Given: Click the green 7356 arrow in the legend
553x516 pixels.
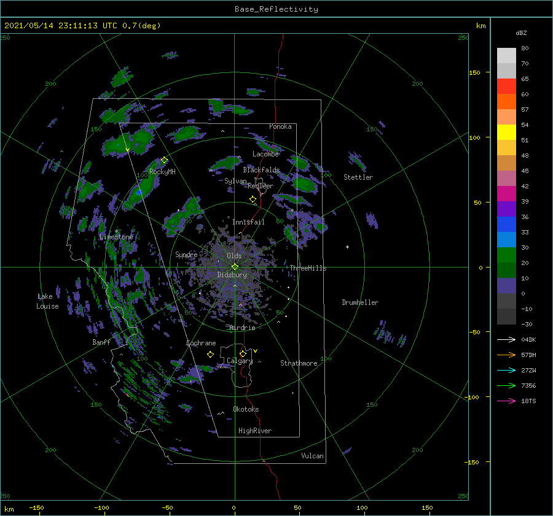Looking at the screenshot, I should (x=506, y=386).
